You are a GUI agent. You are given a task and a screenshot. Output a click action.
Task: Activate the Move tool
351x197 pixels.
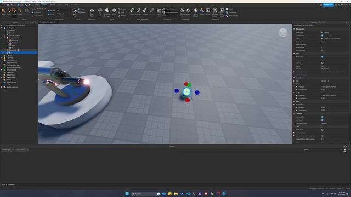pyautogui.click(x=9, y=11)
